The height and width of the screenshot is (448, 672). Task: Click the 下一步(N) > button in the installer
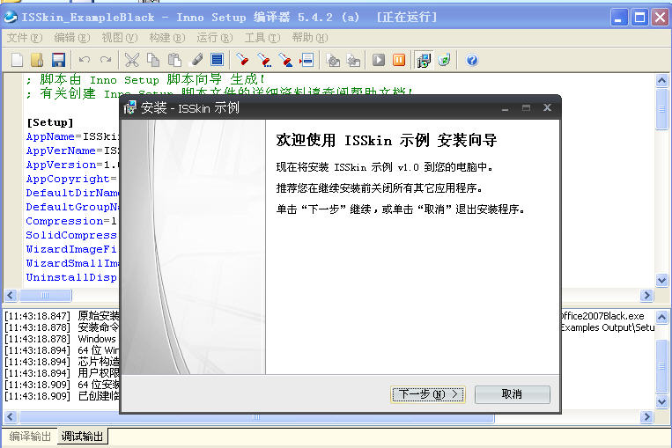[x=428, y=394]
